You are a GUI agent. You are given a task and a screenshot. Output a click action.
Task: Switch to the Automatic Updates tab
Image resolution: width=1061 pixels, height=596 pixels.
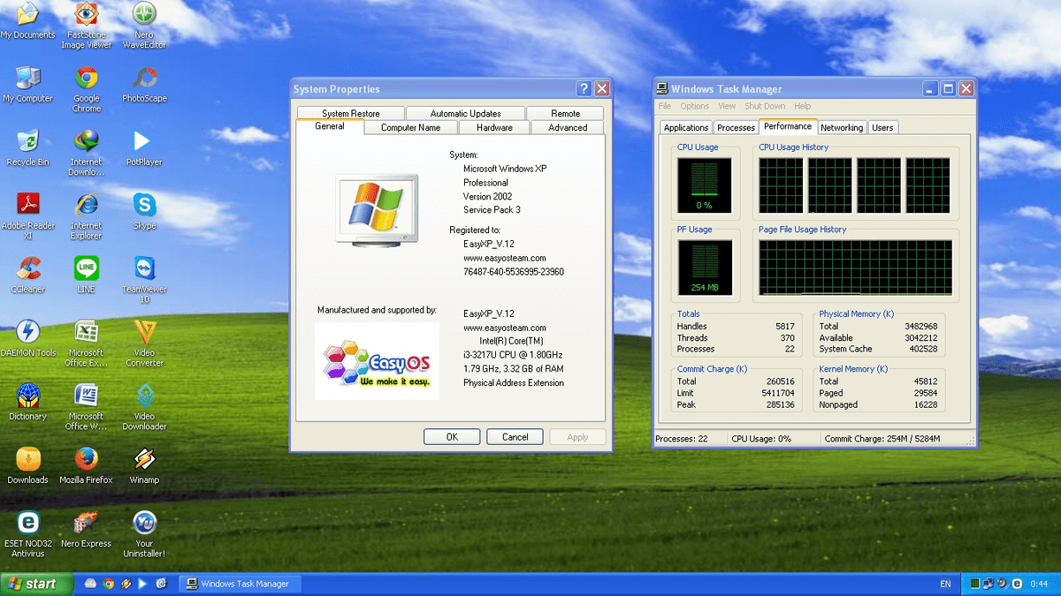coord(465,113)
